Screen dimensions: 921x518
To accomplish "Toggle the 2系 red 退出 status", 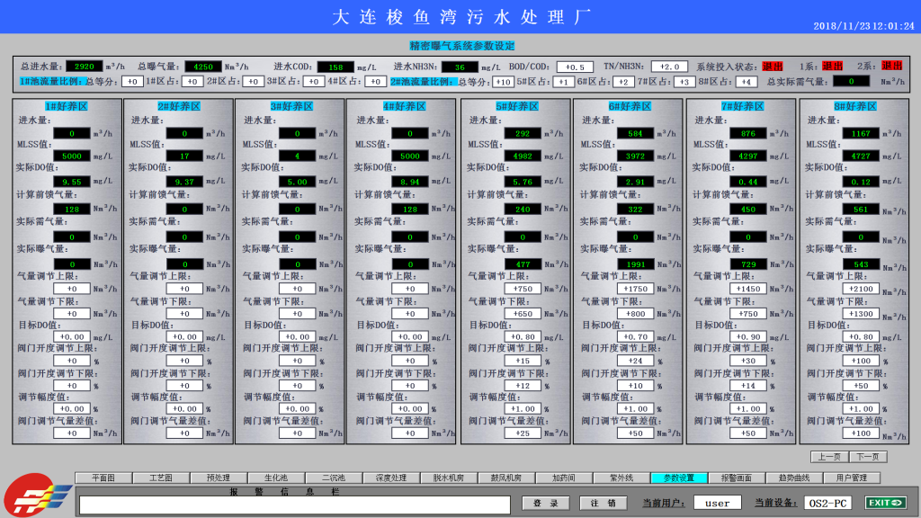I will tap(891, 67).
